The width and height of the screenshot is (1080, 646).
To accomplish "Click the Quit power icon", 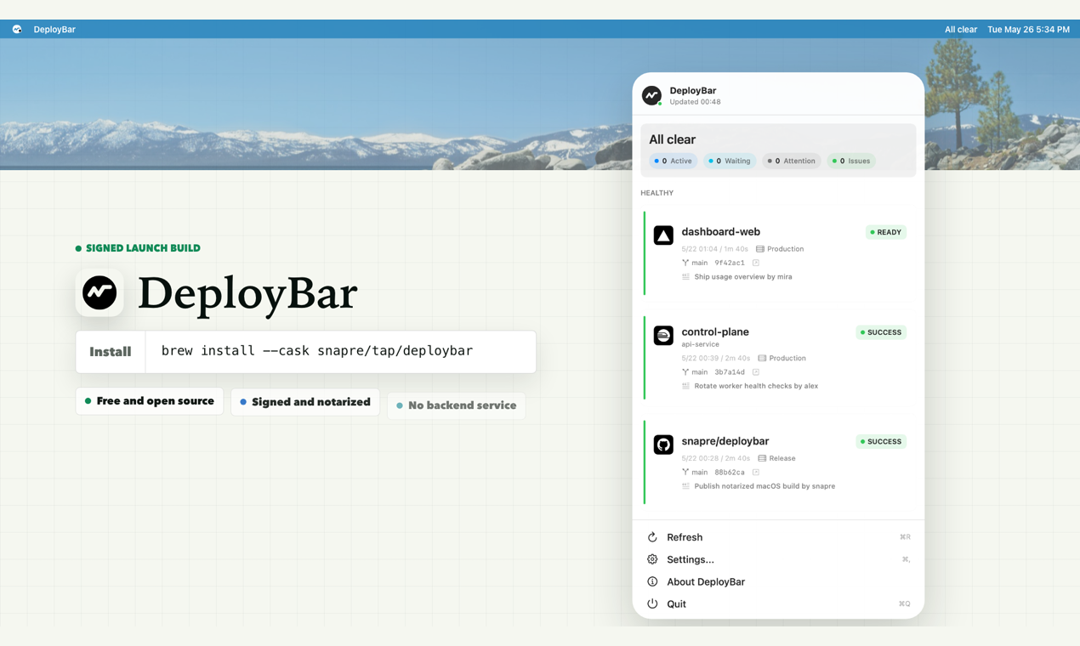I will click(x=652, y=603).
